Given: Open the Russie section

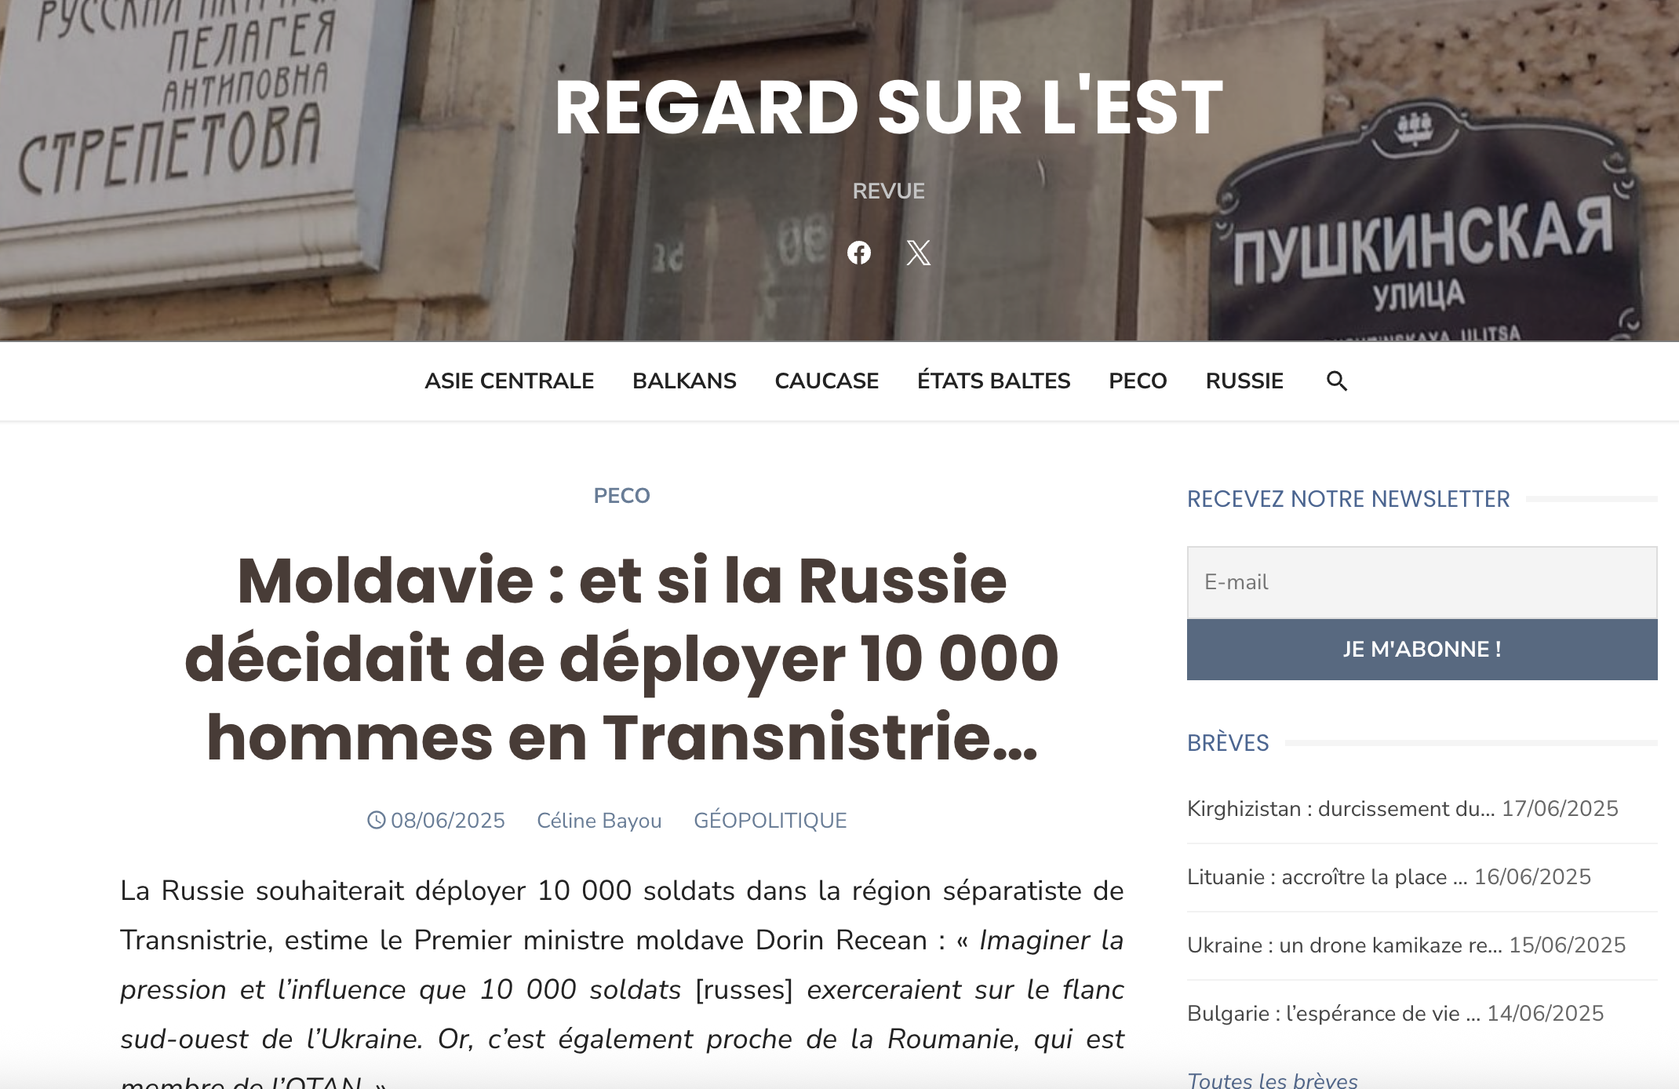Looking at the screenshot, I should coord(1244,381).
